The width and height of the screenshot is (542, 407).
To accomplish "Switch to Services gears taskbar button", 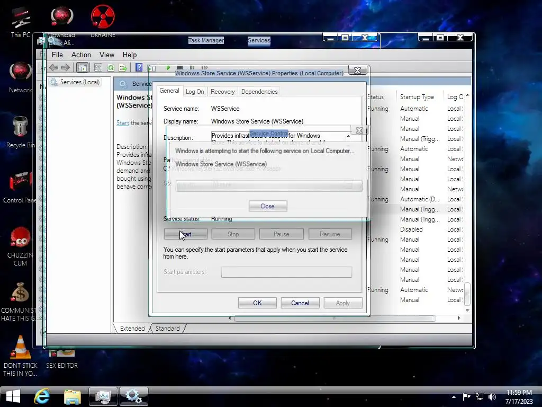I will click(134, 396).
